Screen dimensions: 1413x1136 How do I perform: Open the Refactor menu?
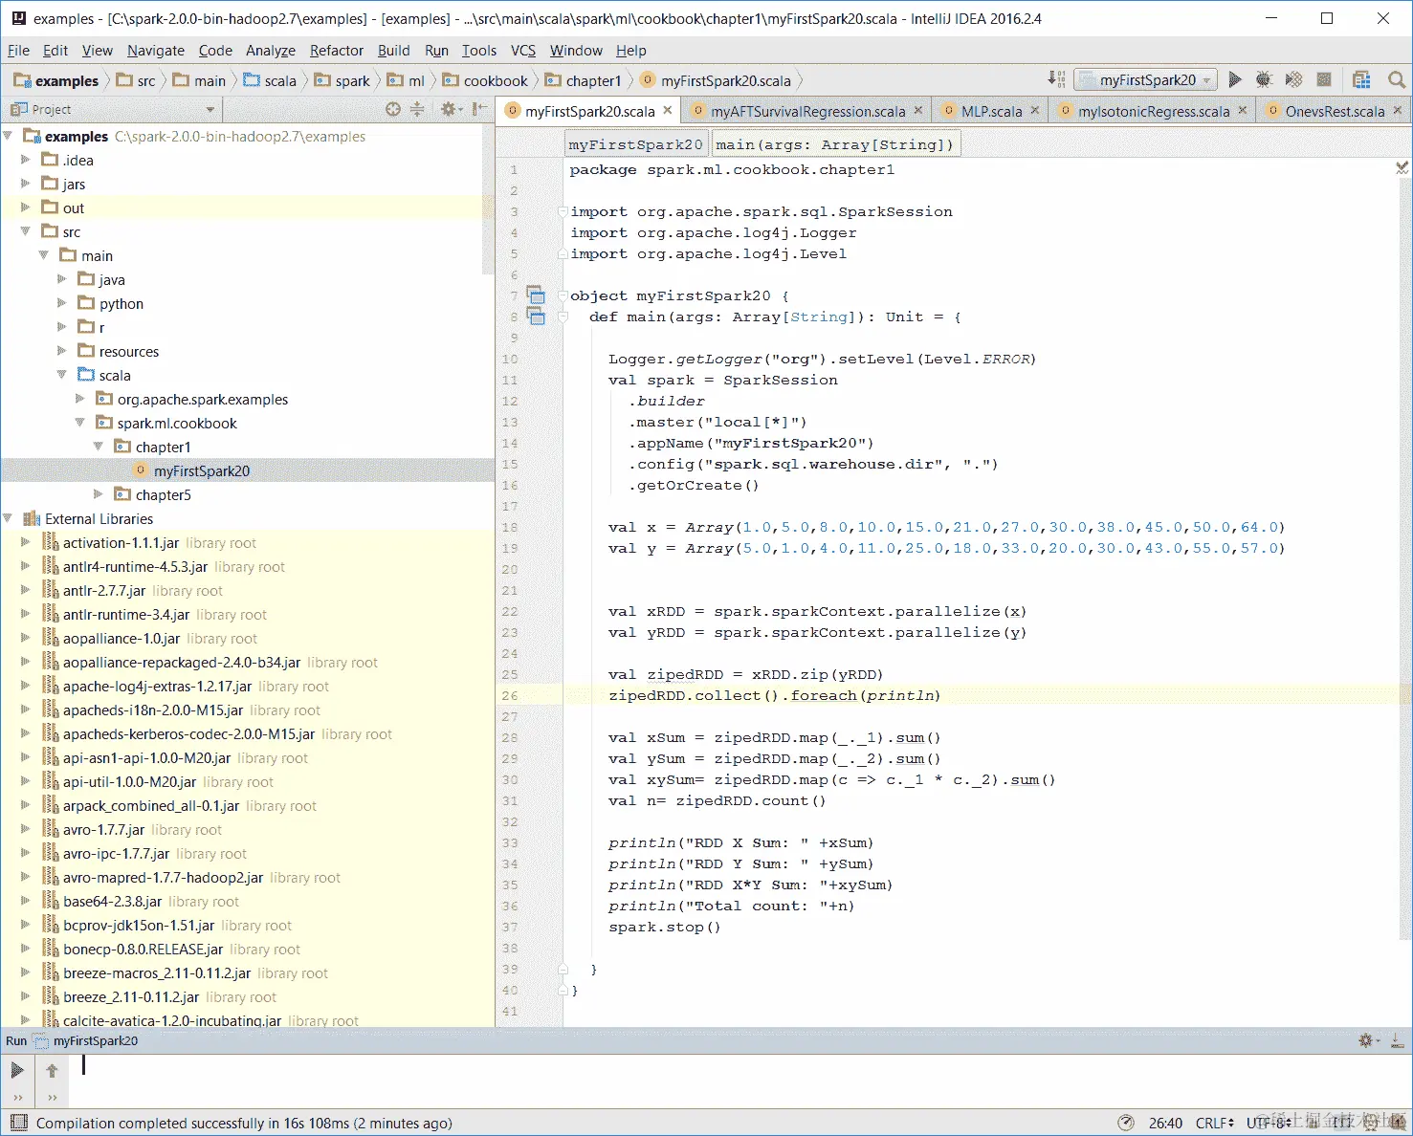click(x=336, y=51)
